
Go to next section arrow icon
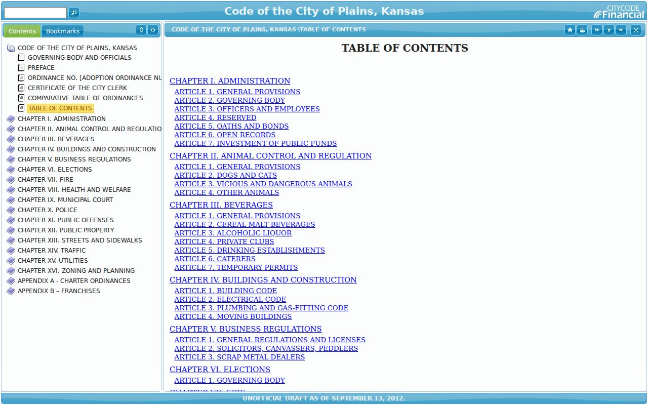pos(621,30)
